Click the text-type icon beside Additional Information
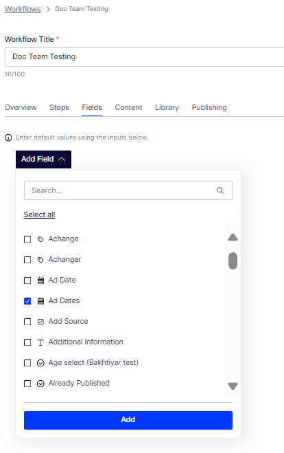 click(x=40, y=342)
